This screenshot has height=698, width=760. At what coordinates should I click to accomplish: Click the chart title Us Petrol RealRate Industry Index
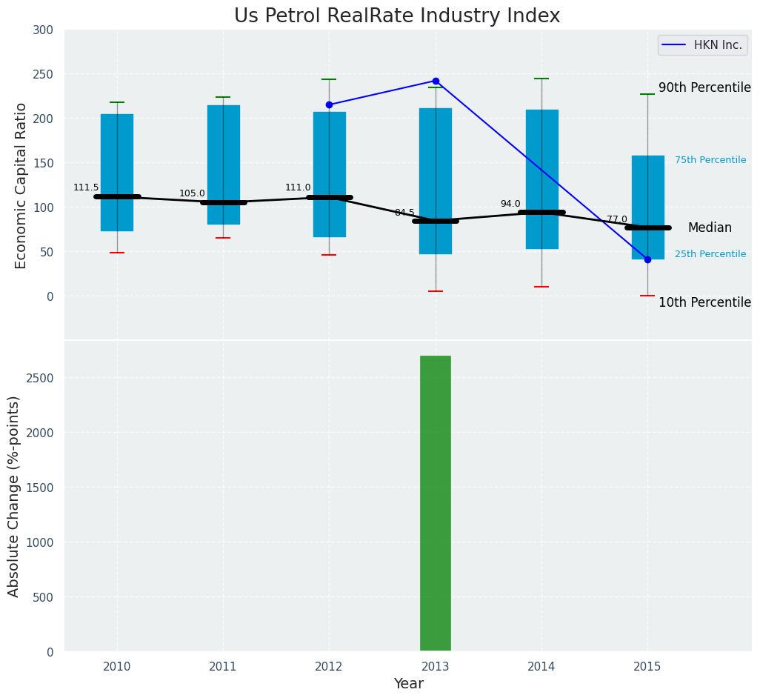(x=397, y=16)
